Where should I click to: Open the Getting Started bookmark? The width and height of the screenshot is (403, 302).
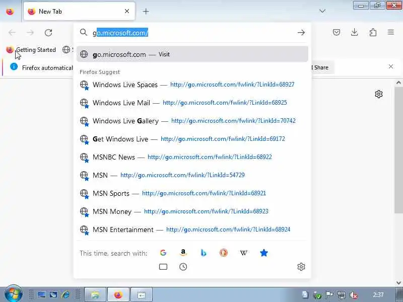[x=31, y=49]
